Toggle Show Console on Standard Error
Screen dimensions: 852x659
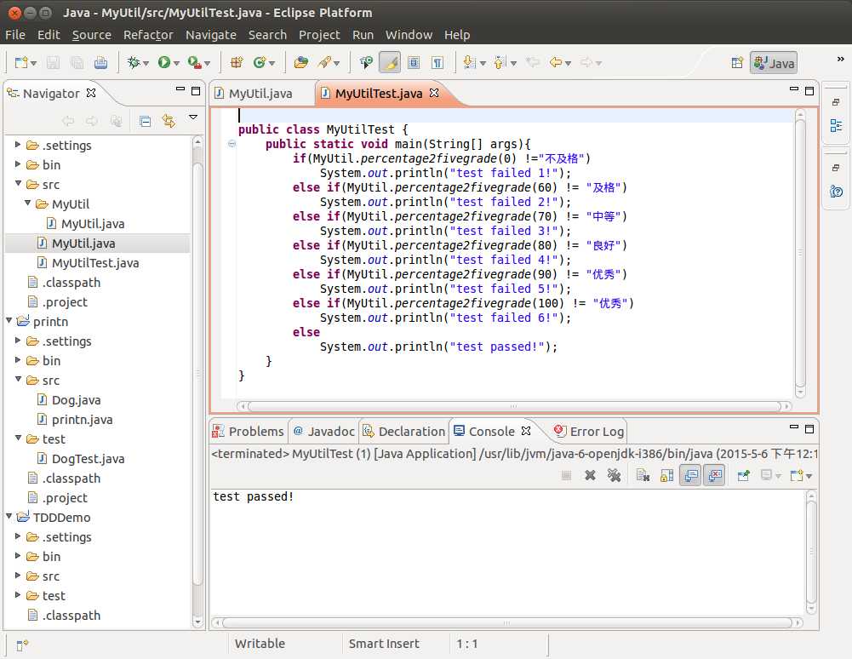point(714,476)
